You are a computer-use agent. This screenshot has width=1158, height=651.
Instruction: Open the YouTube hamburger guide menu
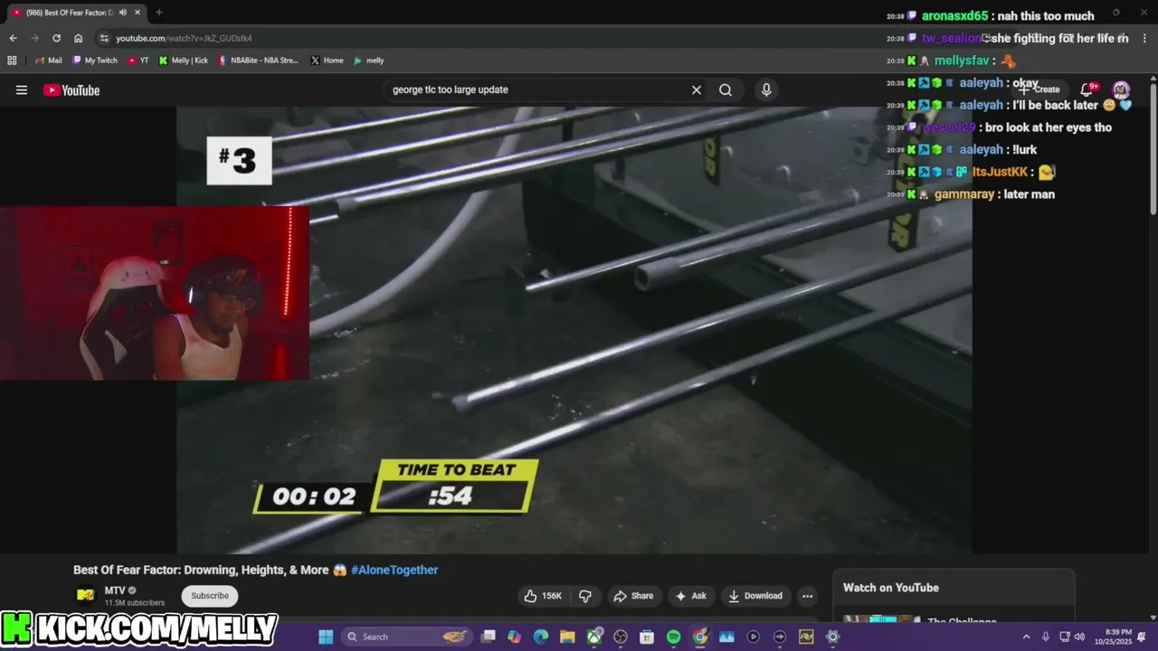22,90
